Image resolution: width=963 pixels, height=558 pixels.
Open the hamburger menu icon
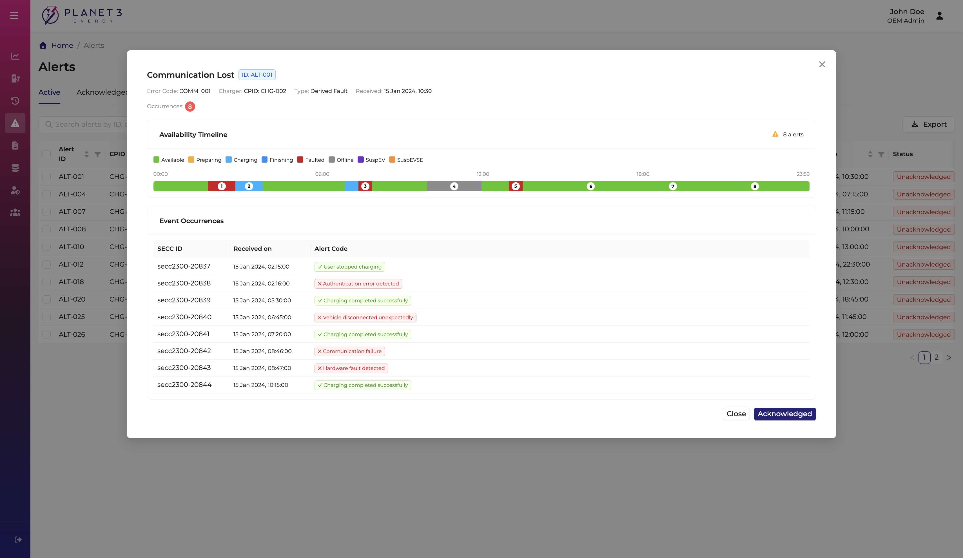14,16
